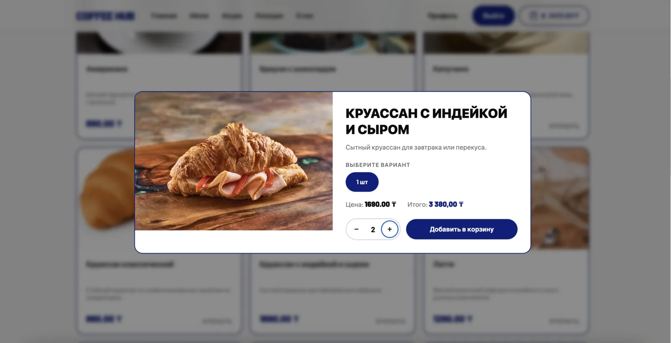671x343 pixels.
Task: Open the turkey croissant product photo
Action: click(234, 161)
